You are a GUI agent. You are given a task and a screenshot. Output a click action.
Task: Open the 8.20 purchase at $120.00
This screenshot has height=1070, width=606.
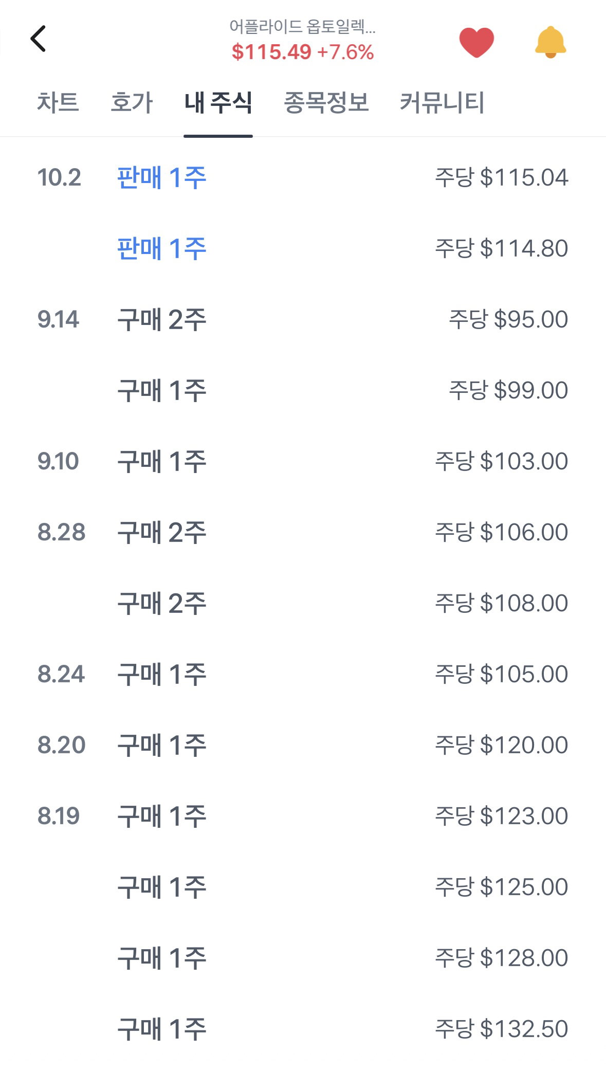click(303, 745)
